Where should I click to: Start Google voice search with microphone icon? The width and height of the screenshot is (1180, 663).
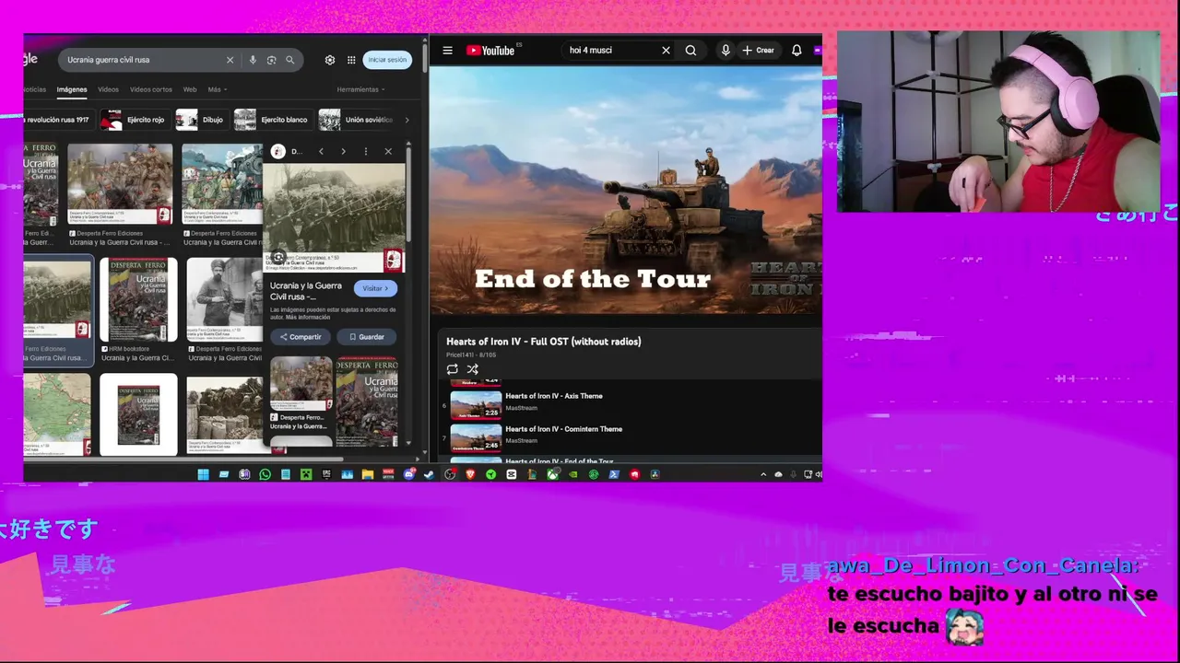point(253,60)
